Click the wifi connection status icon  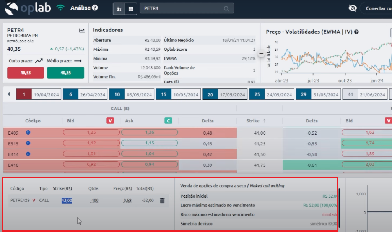60,8
